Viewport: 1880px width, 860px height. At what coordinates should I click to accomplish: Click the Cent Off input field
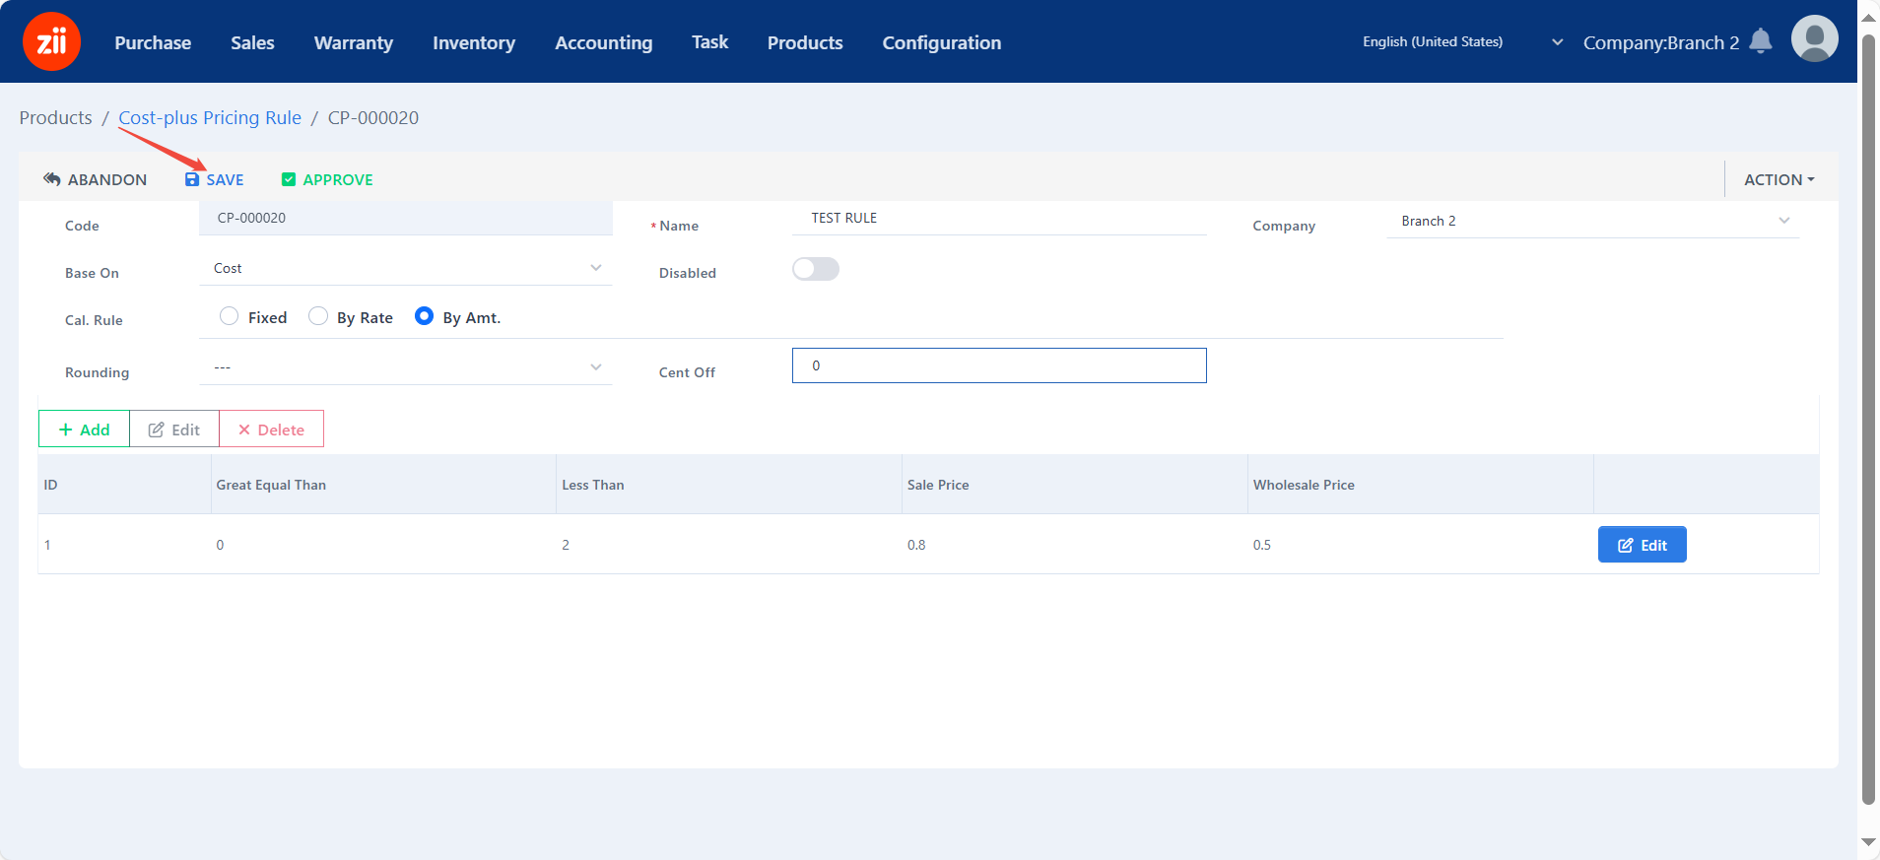click(999, 365)
